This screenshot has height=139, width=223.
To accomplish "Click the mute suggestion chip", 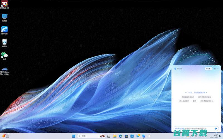I will 195,101.
